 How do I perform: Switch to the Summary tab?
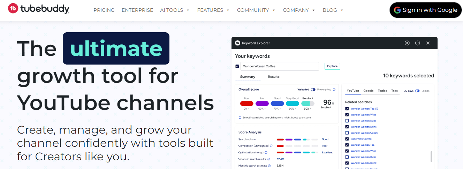(248, 77)
